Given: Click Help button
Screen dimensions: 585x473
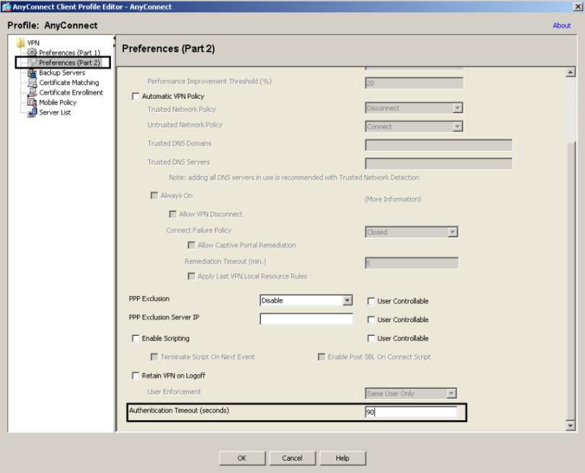Looking at the screenshot, I should pos(342,458).
